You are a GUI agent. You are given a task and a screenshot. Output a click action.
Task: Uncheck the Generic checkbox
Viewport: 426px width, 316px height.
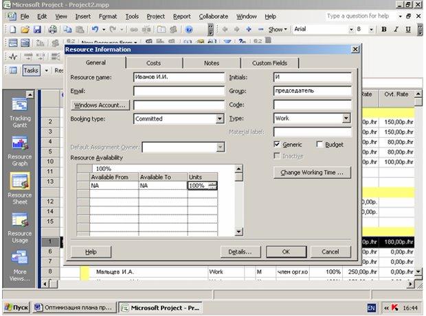click(277, 144)
